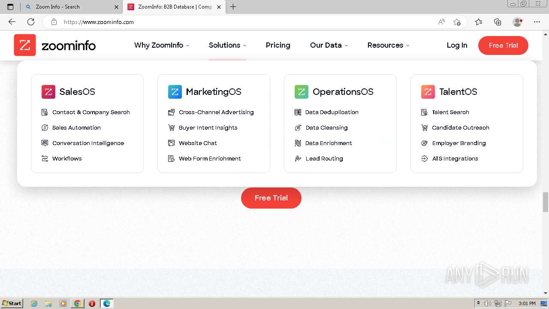
Task: Open tab actions menu button
Action: 10,7
